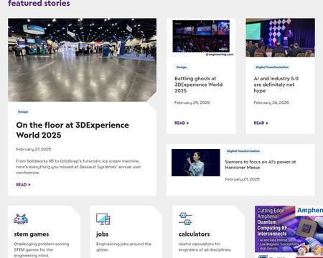
Task: Open the jobs heading
Action: coord(102,234)
